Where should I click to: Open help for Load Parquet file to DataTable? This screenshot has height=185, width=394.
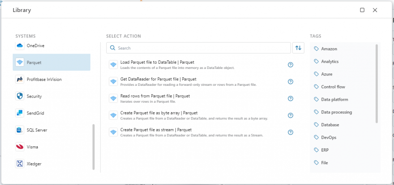(290, 65)
